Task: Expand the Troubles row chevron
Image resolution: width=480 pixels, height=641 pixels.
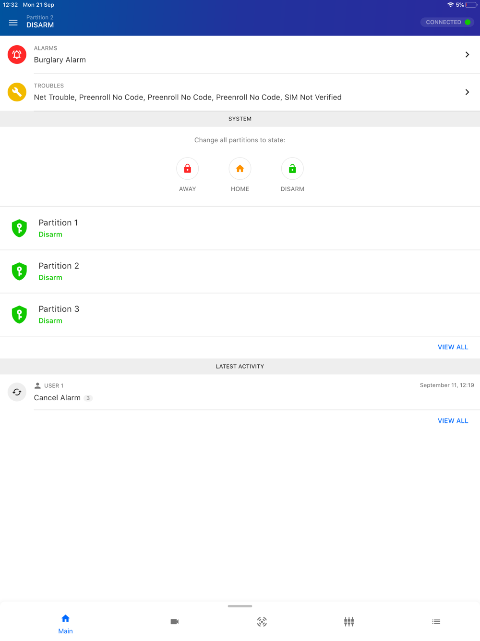Action: point(467,92)
